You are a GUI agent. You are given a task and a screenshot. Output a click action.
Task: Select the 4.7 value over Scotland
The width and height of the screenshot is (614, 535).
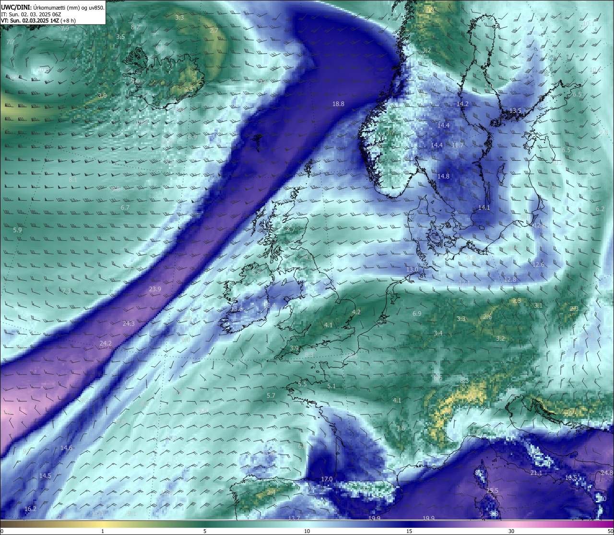[291, 230]
